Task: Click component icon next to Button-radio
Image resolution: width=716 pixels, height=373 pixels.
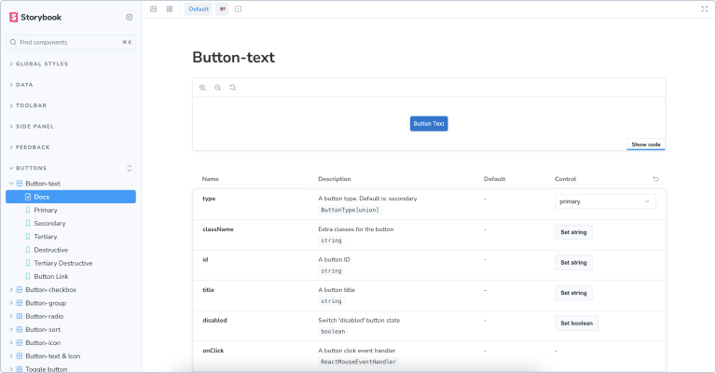Action: click(20, 316)
